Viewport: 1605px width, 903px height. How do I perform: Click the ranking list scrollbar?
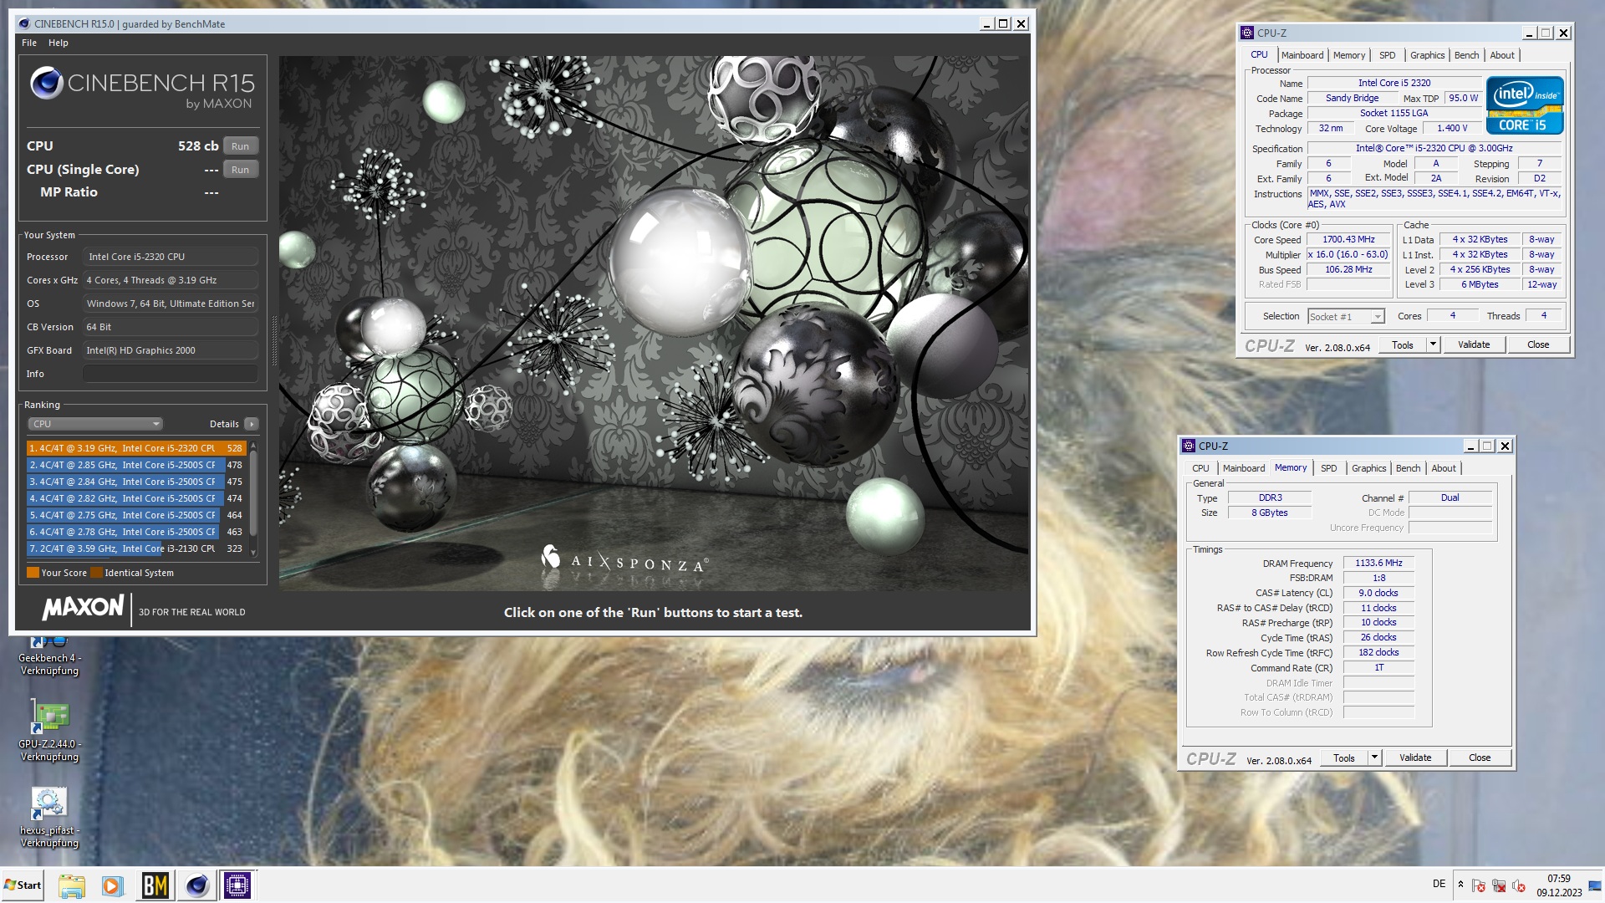coord(252,497)
